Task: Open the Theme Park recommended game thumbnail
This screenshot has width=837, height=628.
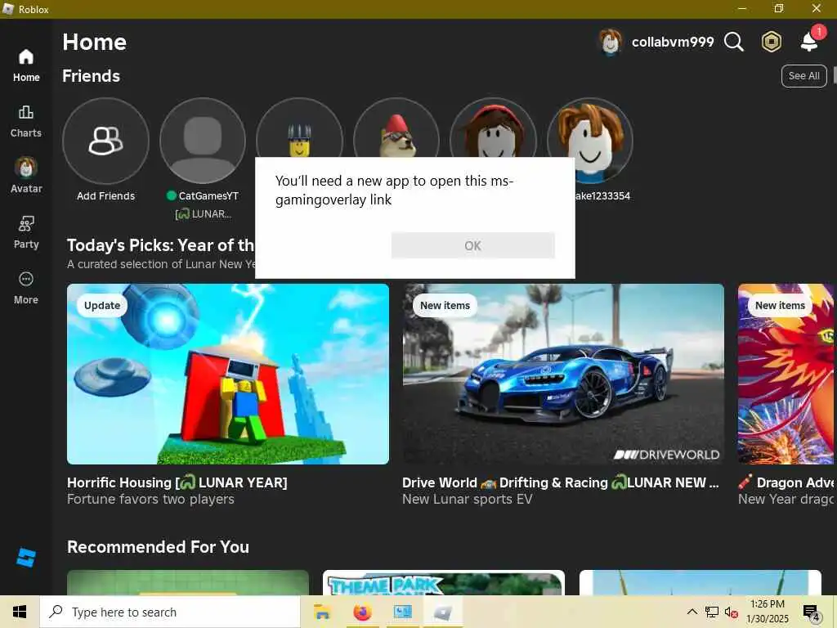Action: coord(444,582)
